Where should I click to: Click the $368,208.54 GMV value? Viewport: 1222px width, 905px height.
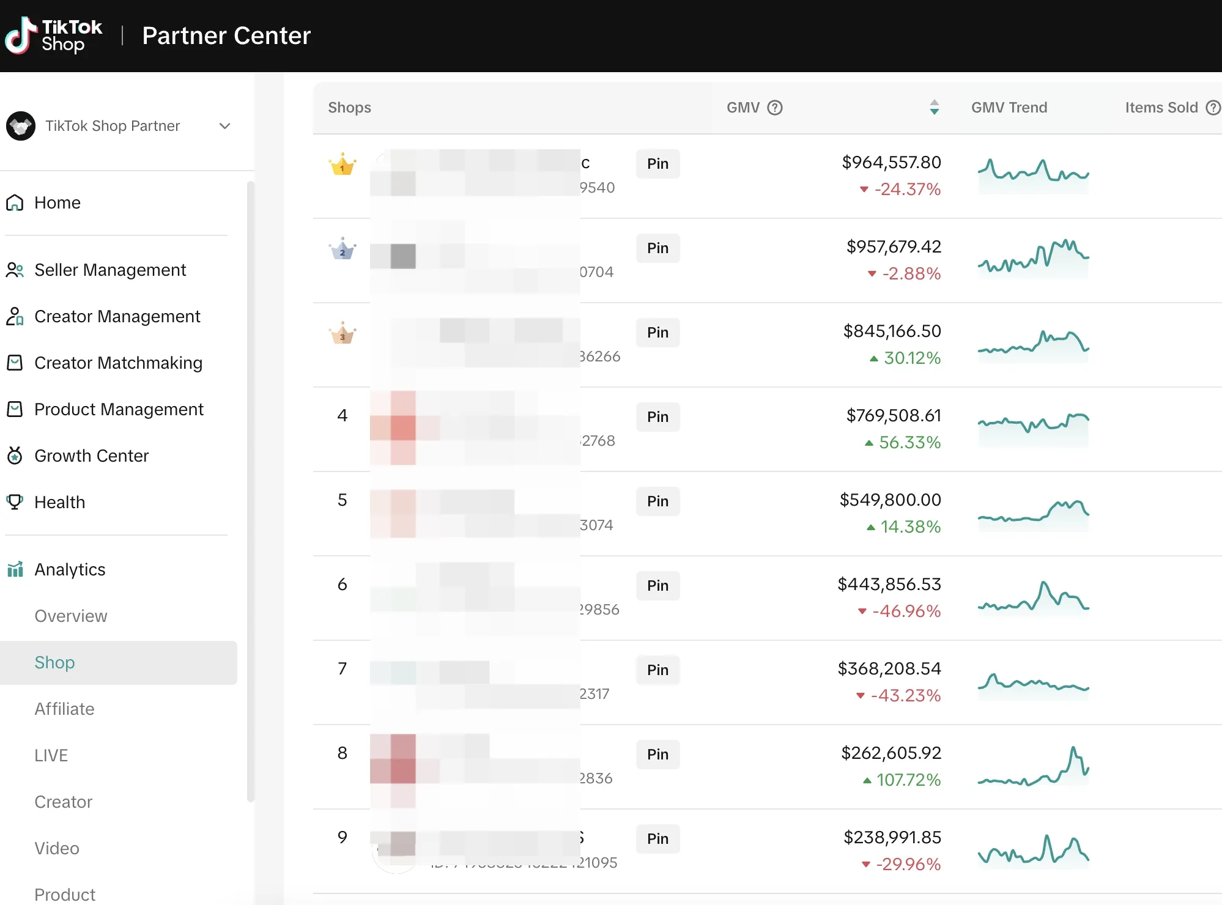tap(889, 669)
